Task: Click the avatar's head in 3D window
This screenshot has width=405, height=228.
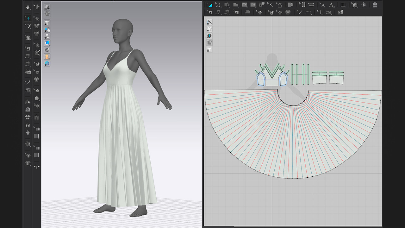Action: 122,32
